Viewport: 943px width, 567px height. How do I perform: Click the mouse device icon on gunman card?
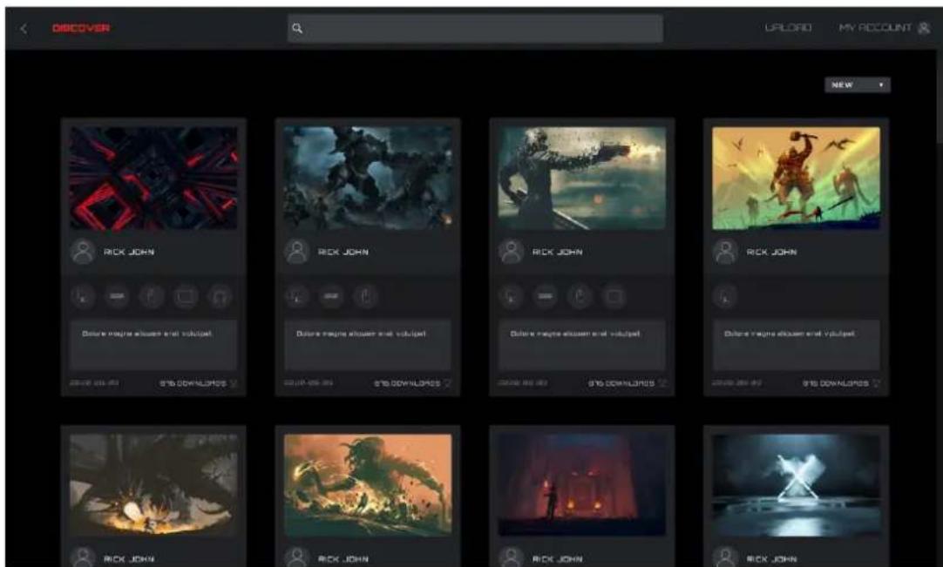pyautogui.click(x=580, y=296)
